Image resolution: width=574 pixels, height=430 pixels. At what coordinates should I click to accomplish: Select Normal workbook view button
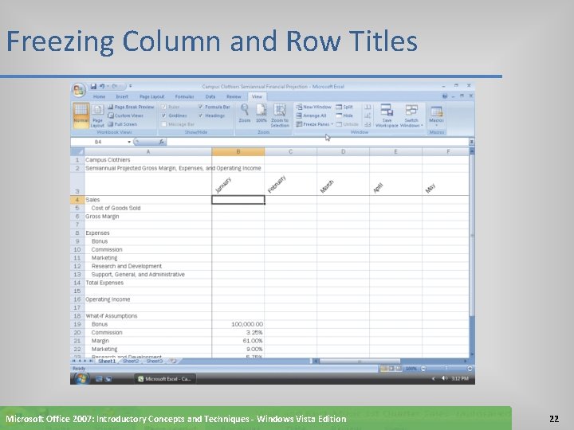(81, 115)
